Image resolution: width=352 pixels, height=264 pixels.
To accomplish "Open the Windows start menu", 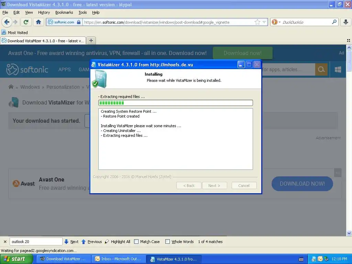I will click(16, 259).
